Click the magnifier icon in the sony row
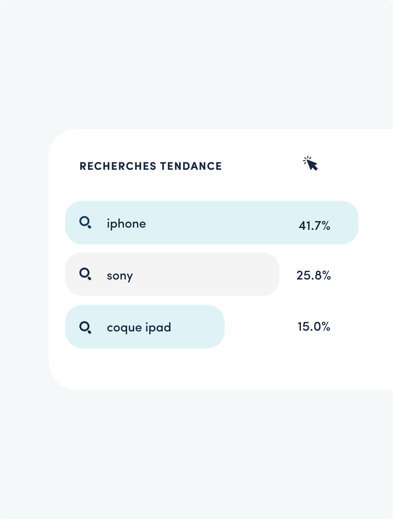This screenshot has width=393, height=519. [x=85, y=274]
